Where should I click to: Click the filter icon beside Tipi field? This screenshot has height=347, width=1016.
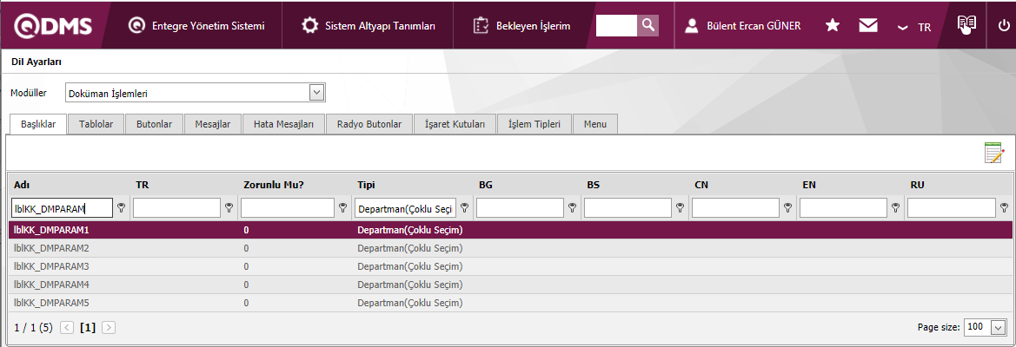click(465, 207)
